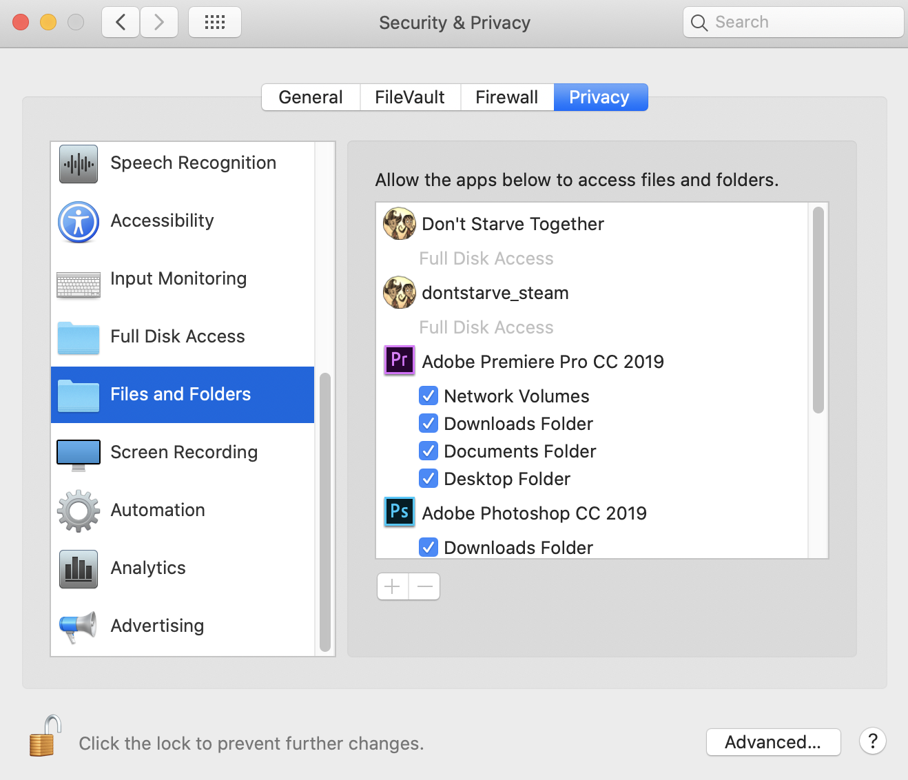The height and width of the screenshot is (780, 908).
Task: Click the Advanced... button
Action: coord(773,742)
